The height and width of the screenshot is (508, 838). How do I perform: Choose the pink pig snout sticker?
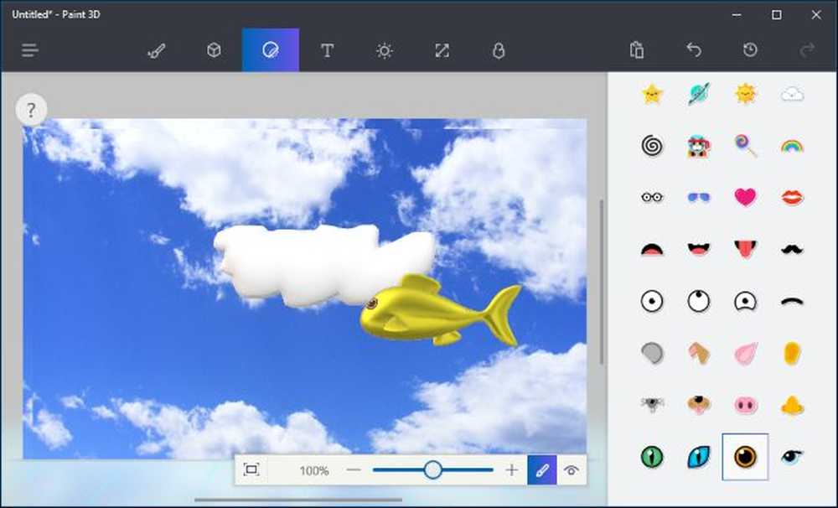746,405
